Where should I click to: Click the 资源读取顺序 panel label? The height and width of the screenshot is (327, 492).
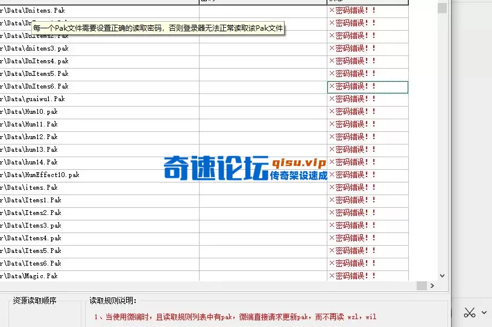[35, 301]
